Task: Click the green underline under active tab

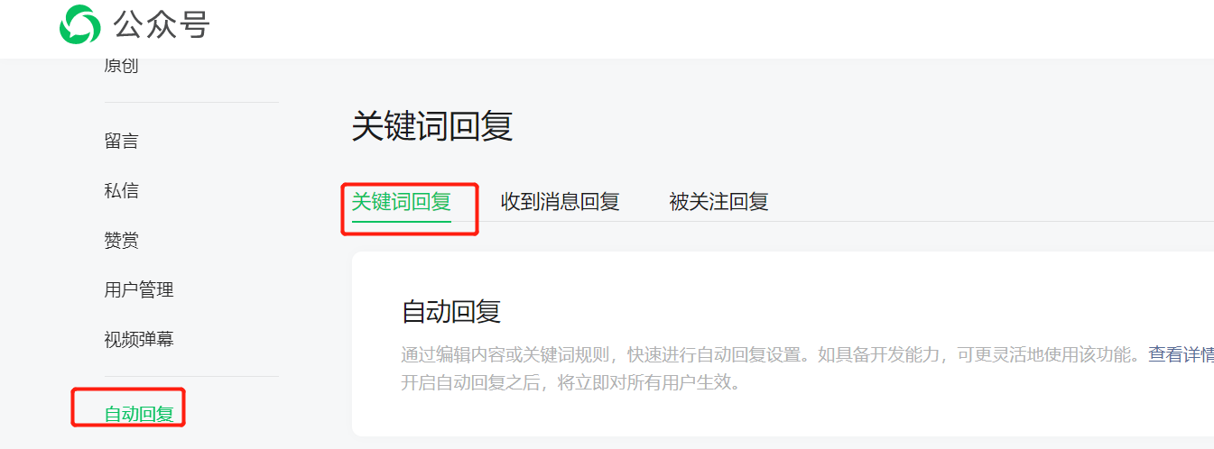Action: (x=401, y=220)
